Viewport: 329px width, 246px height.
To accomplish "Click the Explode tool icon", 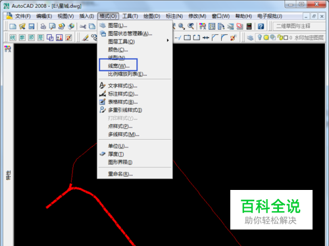I will (x=234, y=38).
